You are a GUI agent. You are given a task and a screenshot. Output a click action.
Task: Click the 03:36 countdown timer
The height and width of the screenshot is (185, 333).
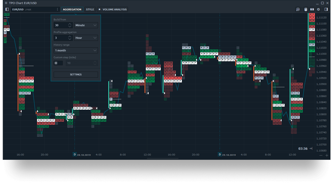pyautogui.click(x=303, y=149)
